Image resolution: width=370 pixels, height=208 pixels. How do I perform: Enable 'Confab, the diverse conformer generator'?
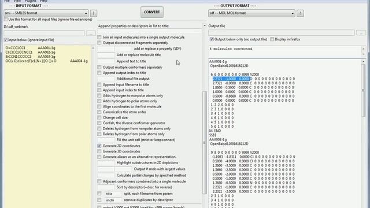(x=99, y=123)
